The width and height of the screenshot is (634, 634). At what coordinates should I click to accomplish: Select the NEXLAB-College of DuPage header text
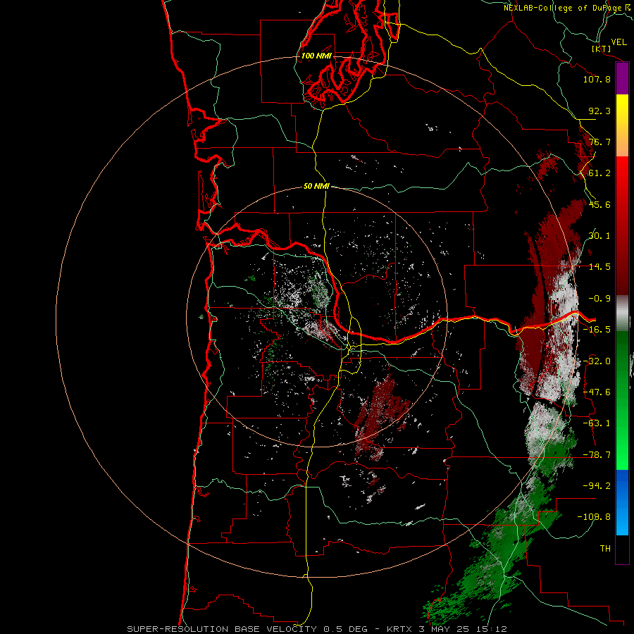pyautogui.click(x=568, y=8)
